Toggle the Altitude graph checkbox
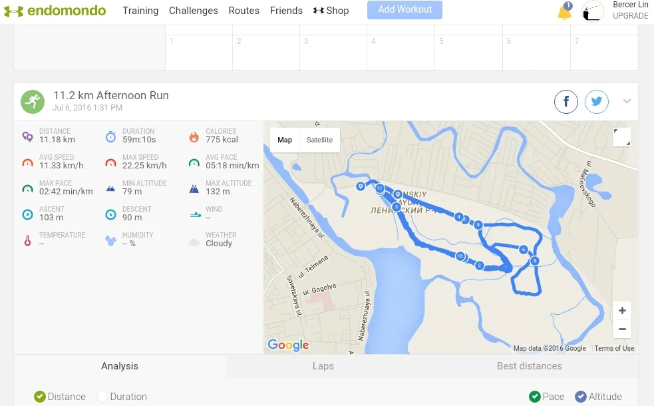654x406 pixels. tap(581, 397)
